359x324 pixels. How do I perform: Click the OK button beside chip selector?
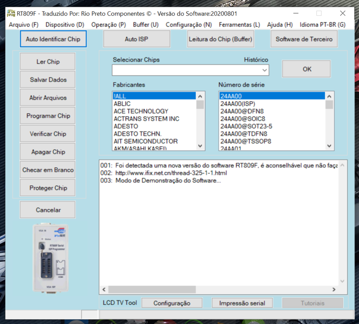click(306, 69)
